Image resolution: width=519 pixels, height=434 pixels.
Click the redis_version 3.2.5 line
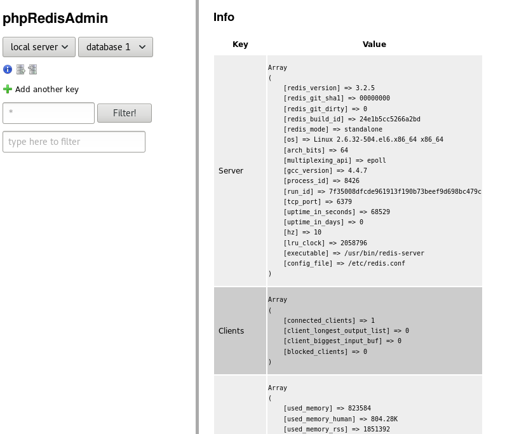tap(329, 88)
